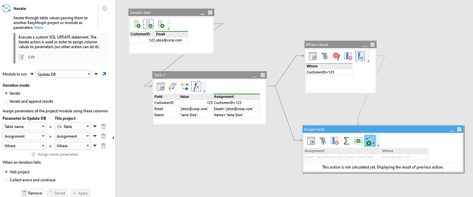
Task: Select remove columns action in Assignment table
Action: pos(335,141)
